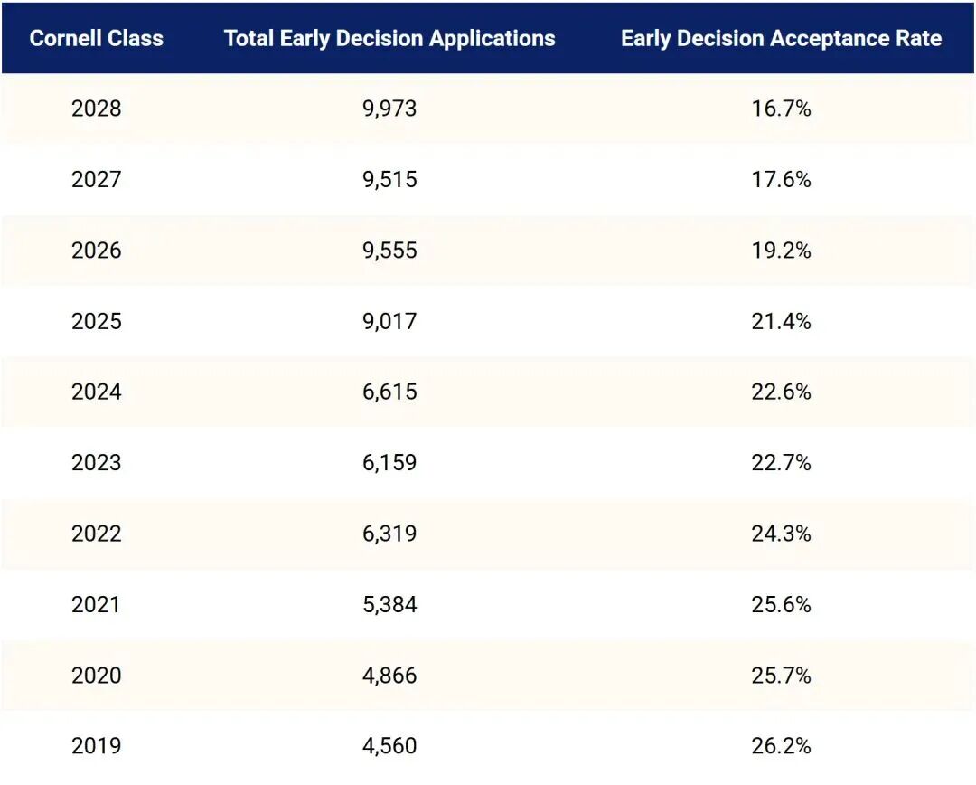Click the 24.3% acceptance rate cell
The image size is (976, 785).
pyautogui.click(x=781, y=534)
